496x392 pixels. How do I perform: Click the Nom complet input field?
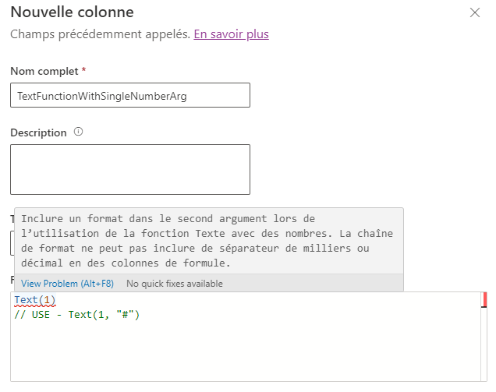point(130,95)
